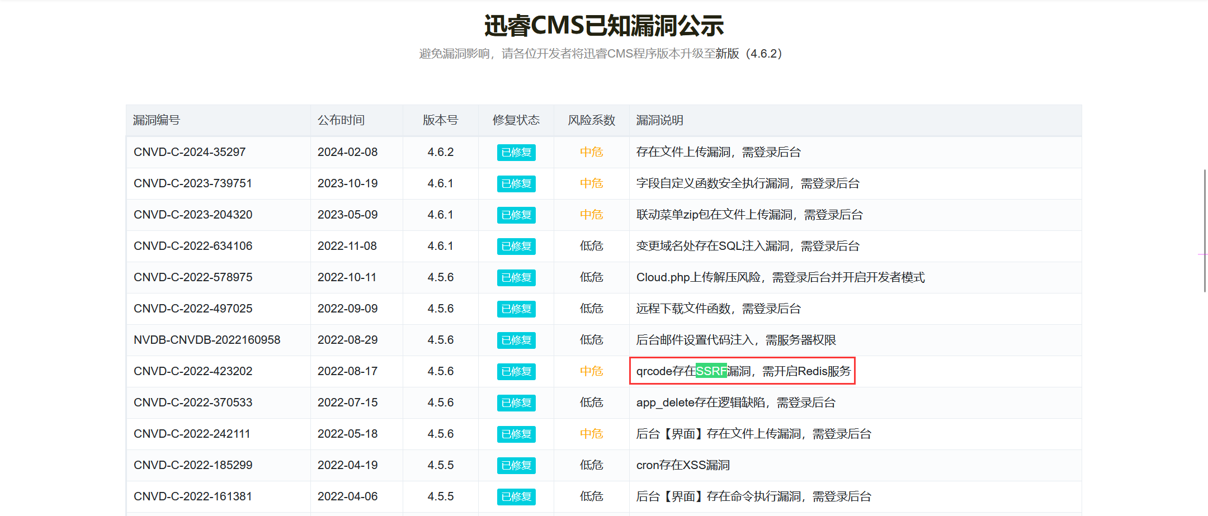Click the date 2024-02-08
Image resolution: width=1208 pixels, height=516 pixels.
click(x=348, y=152)
